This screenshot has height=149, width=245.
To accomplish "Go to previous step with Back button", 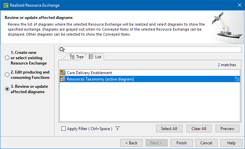I will click(131, 143).
